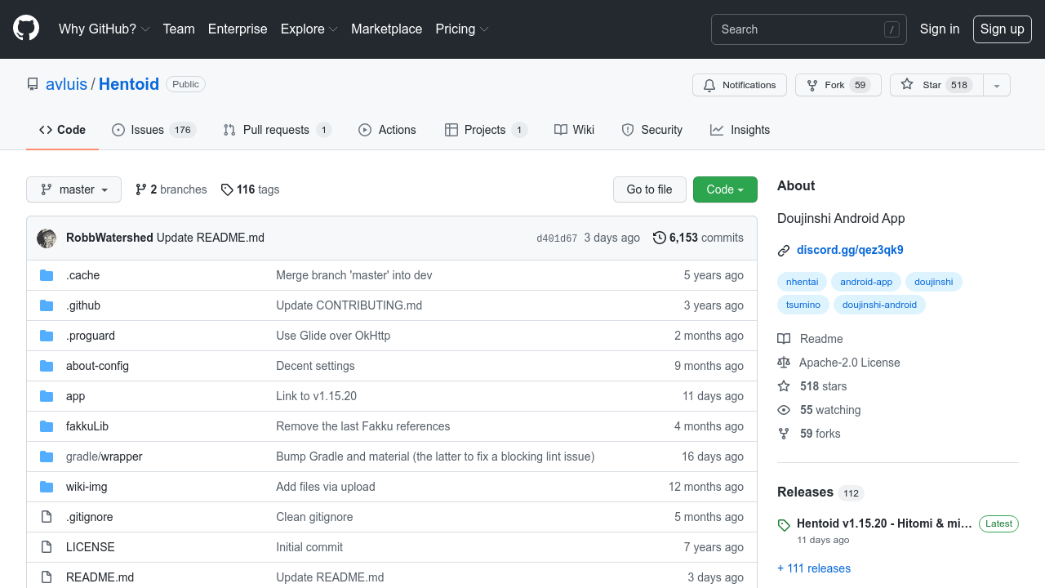The height and width of the screenshot is (588, 1045).
Task: Open the avluis owner link
Action: coord(66,84)
